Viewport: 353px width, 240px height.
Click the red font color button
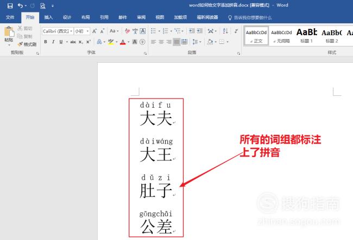point(123,42)
